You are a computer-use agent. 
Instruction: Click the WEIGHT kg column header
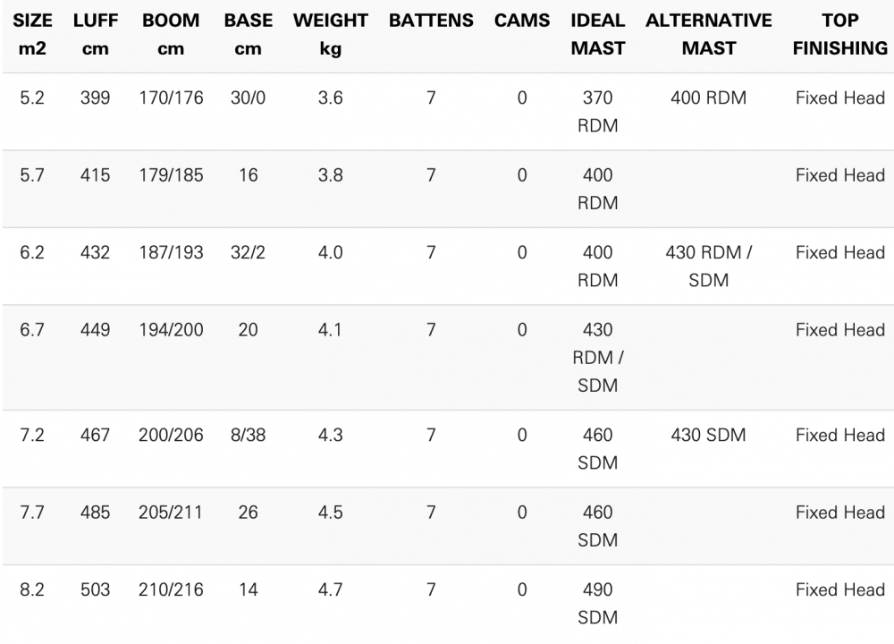pyautogui.click(x=330, y=34)
